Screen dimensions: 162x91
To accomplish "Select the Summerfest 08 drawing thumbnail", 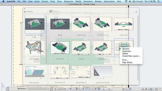I will point(35,24).
